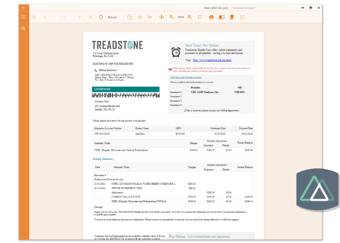Open the search panel in the sidebar
Image resolution: width=340 pixels, height=243 pixels.
point(23,29)
